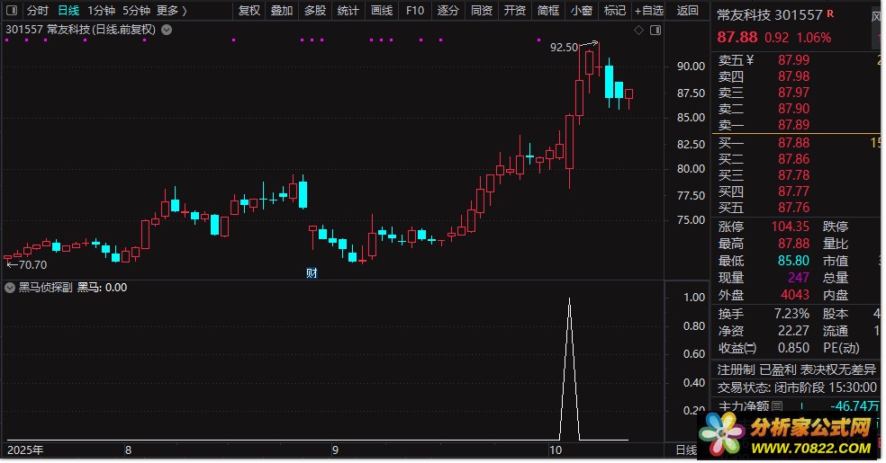Click the 净资 value 22.27
The image size is (886, 463).
(793, 331)
